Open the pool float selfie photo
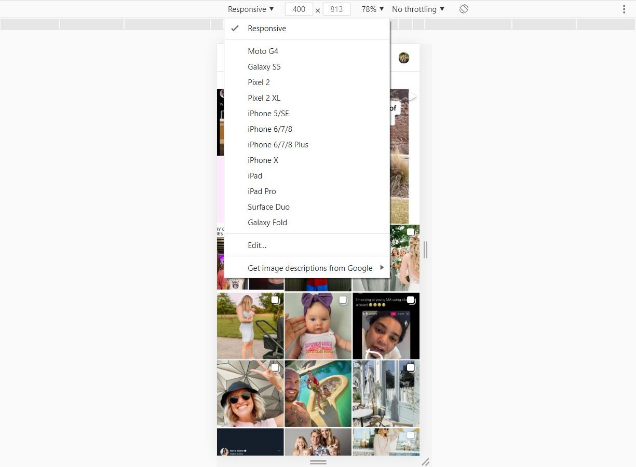The width and height of the screenshot is (636, 467). tap(318, 394)
